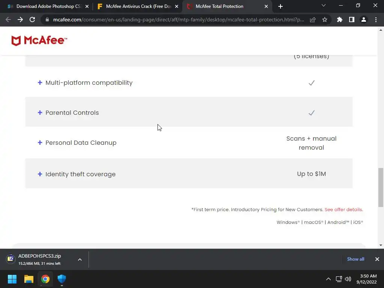This screenshot has height=288, width=384.
Task: Click the Windows | macOS | Android | iOS text
Action: coord(320,222)
